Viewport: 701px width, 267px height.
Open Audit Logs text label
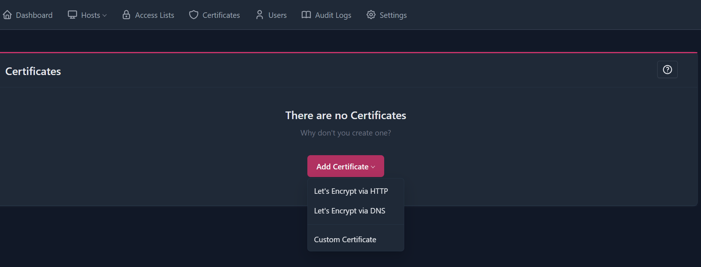[x=333, y=15]
